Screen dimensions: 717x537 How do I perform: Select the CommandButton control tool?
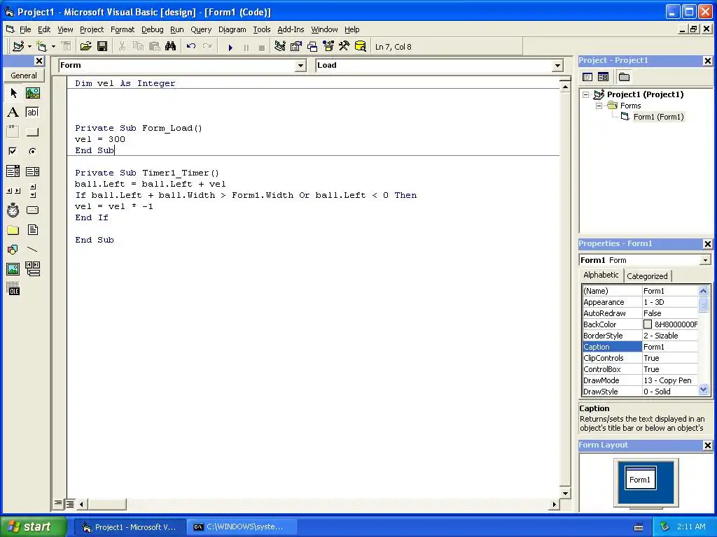pos(32,132)
